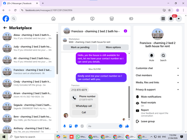Viewport: 187px width, 140px height.
Task: Reload the page with refresh icon
Action: 15,10
